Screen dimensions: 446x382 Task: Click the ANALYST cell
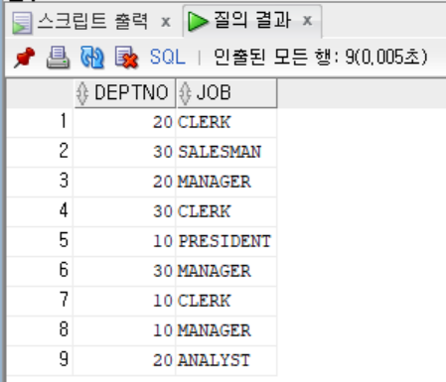click(226, 360)
